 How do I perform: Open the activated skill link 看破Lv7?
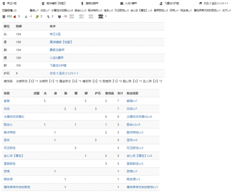pyautogui.click(x=132, y=101)
